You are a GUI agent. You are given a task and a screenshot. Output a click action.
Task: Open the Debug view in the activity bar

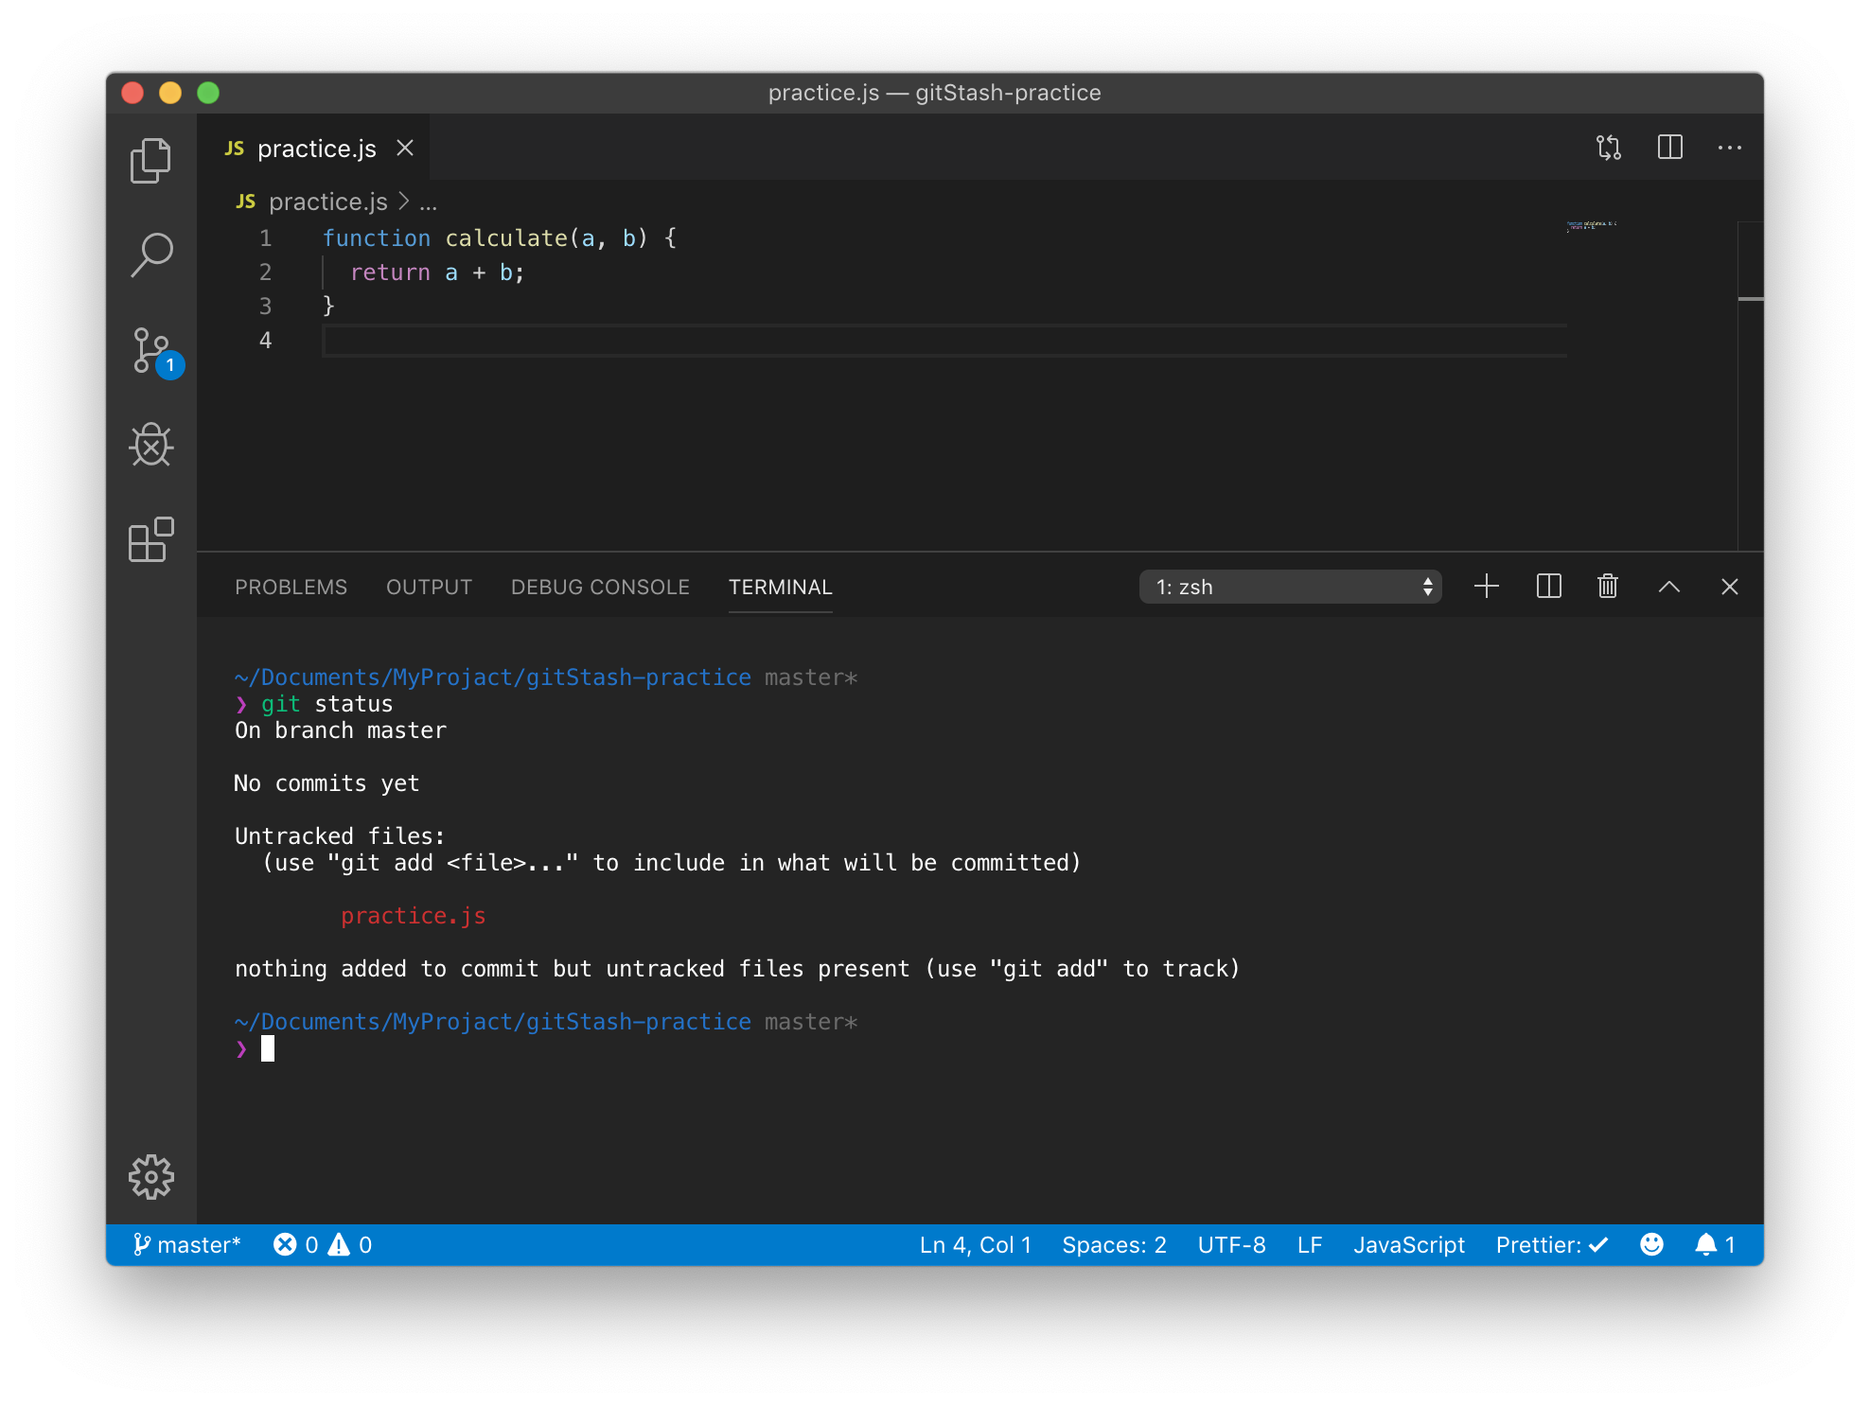[150, 445]
